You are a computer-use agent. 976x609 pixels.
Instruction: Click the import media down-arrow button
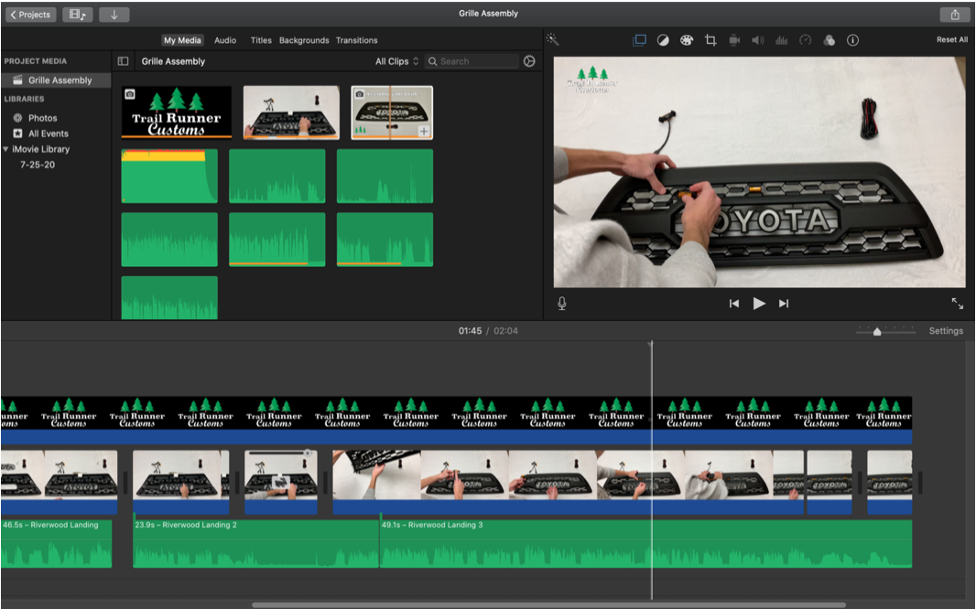click(114, 15)
